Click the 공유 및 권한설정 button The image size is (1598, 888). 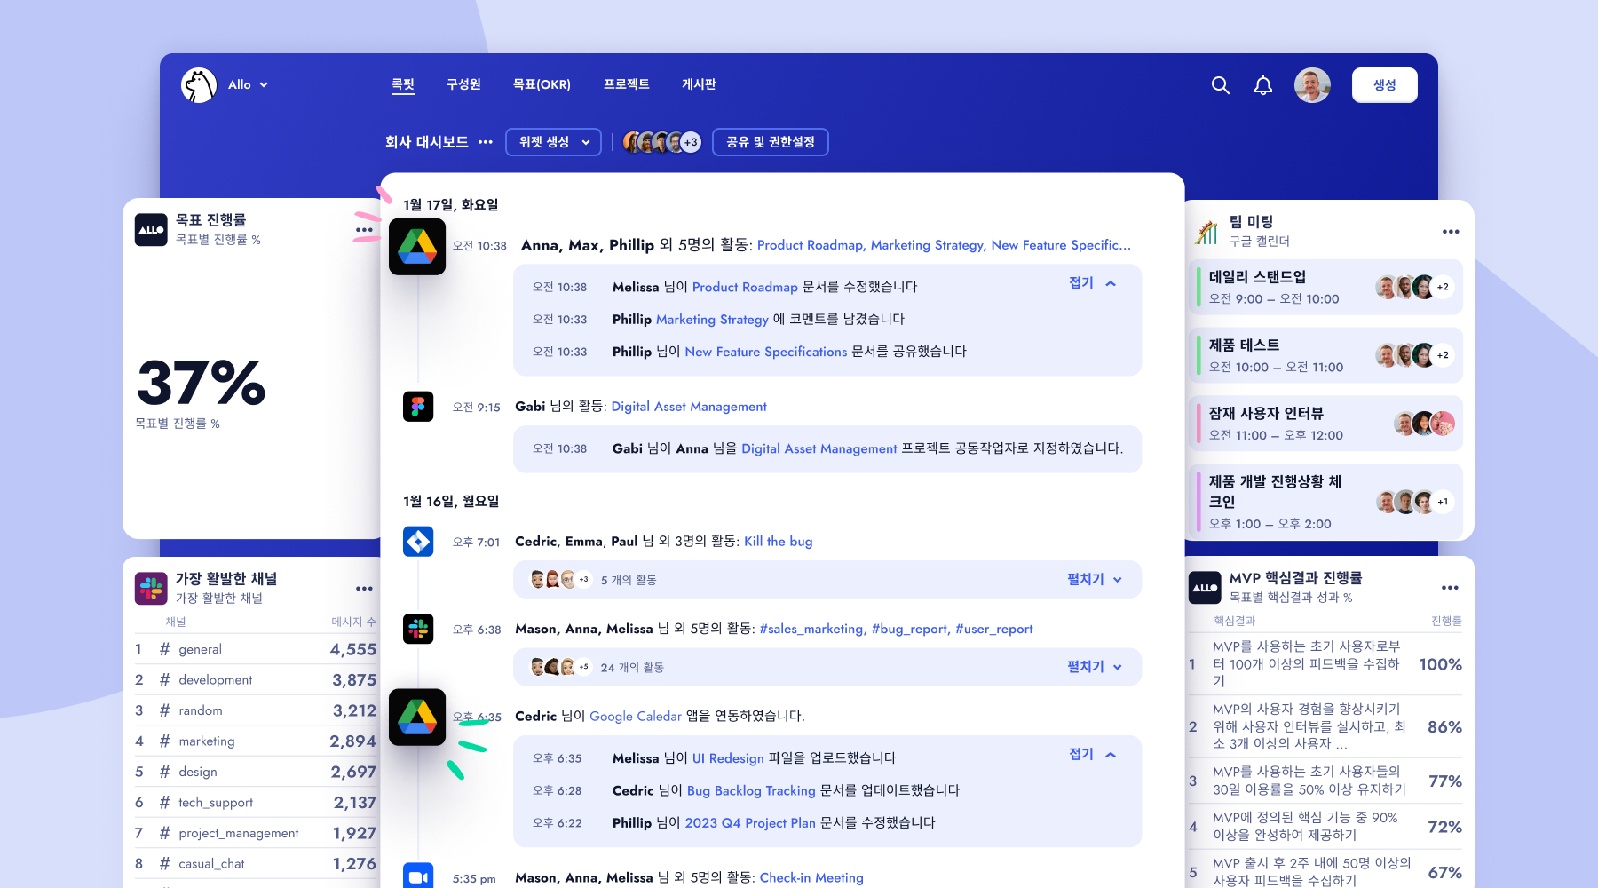771,142
